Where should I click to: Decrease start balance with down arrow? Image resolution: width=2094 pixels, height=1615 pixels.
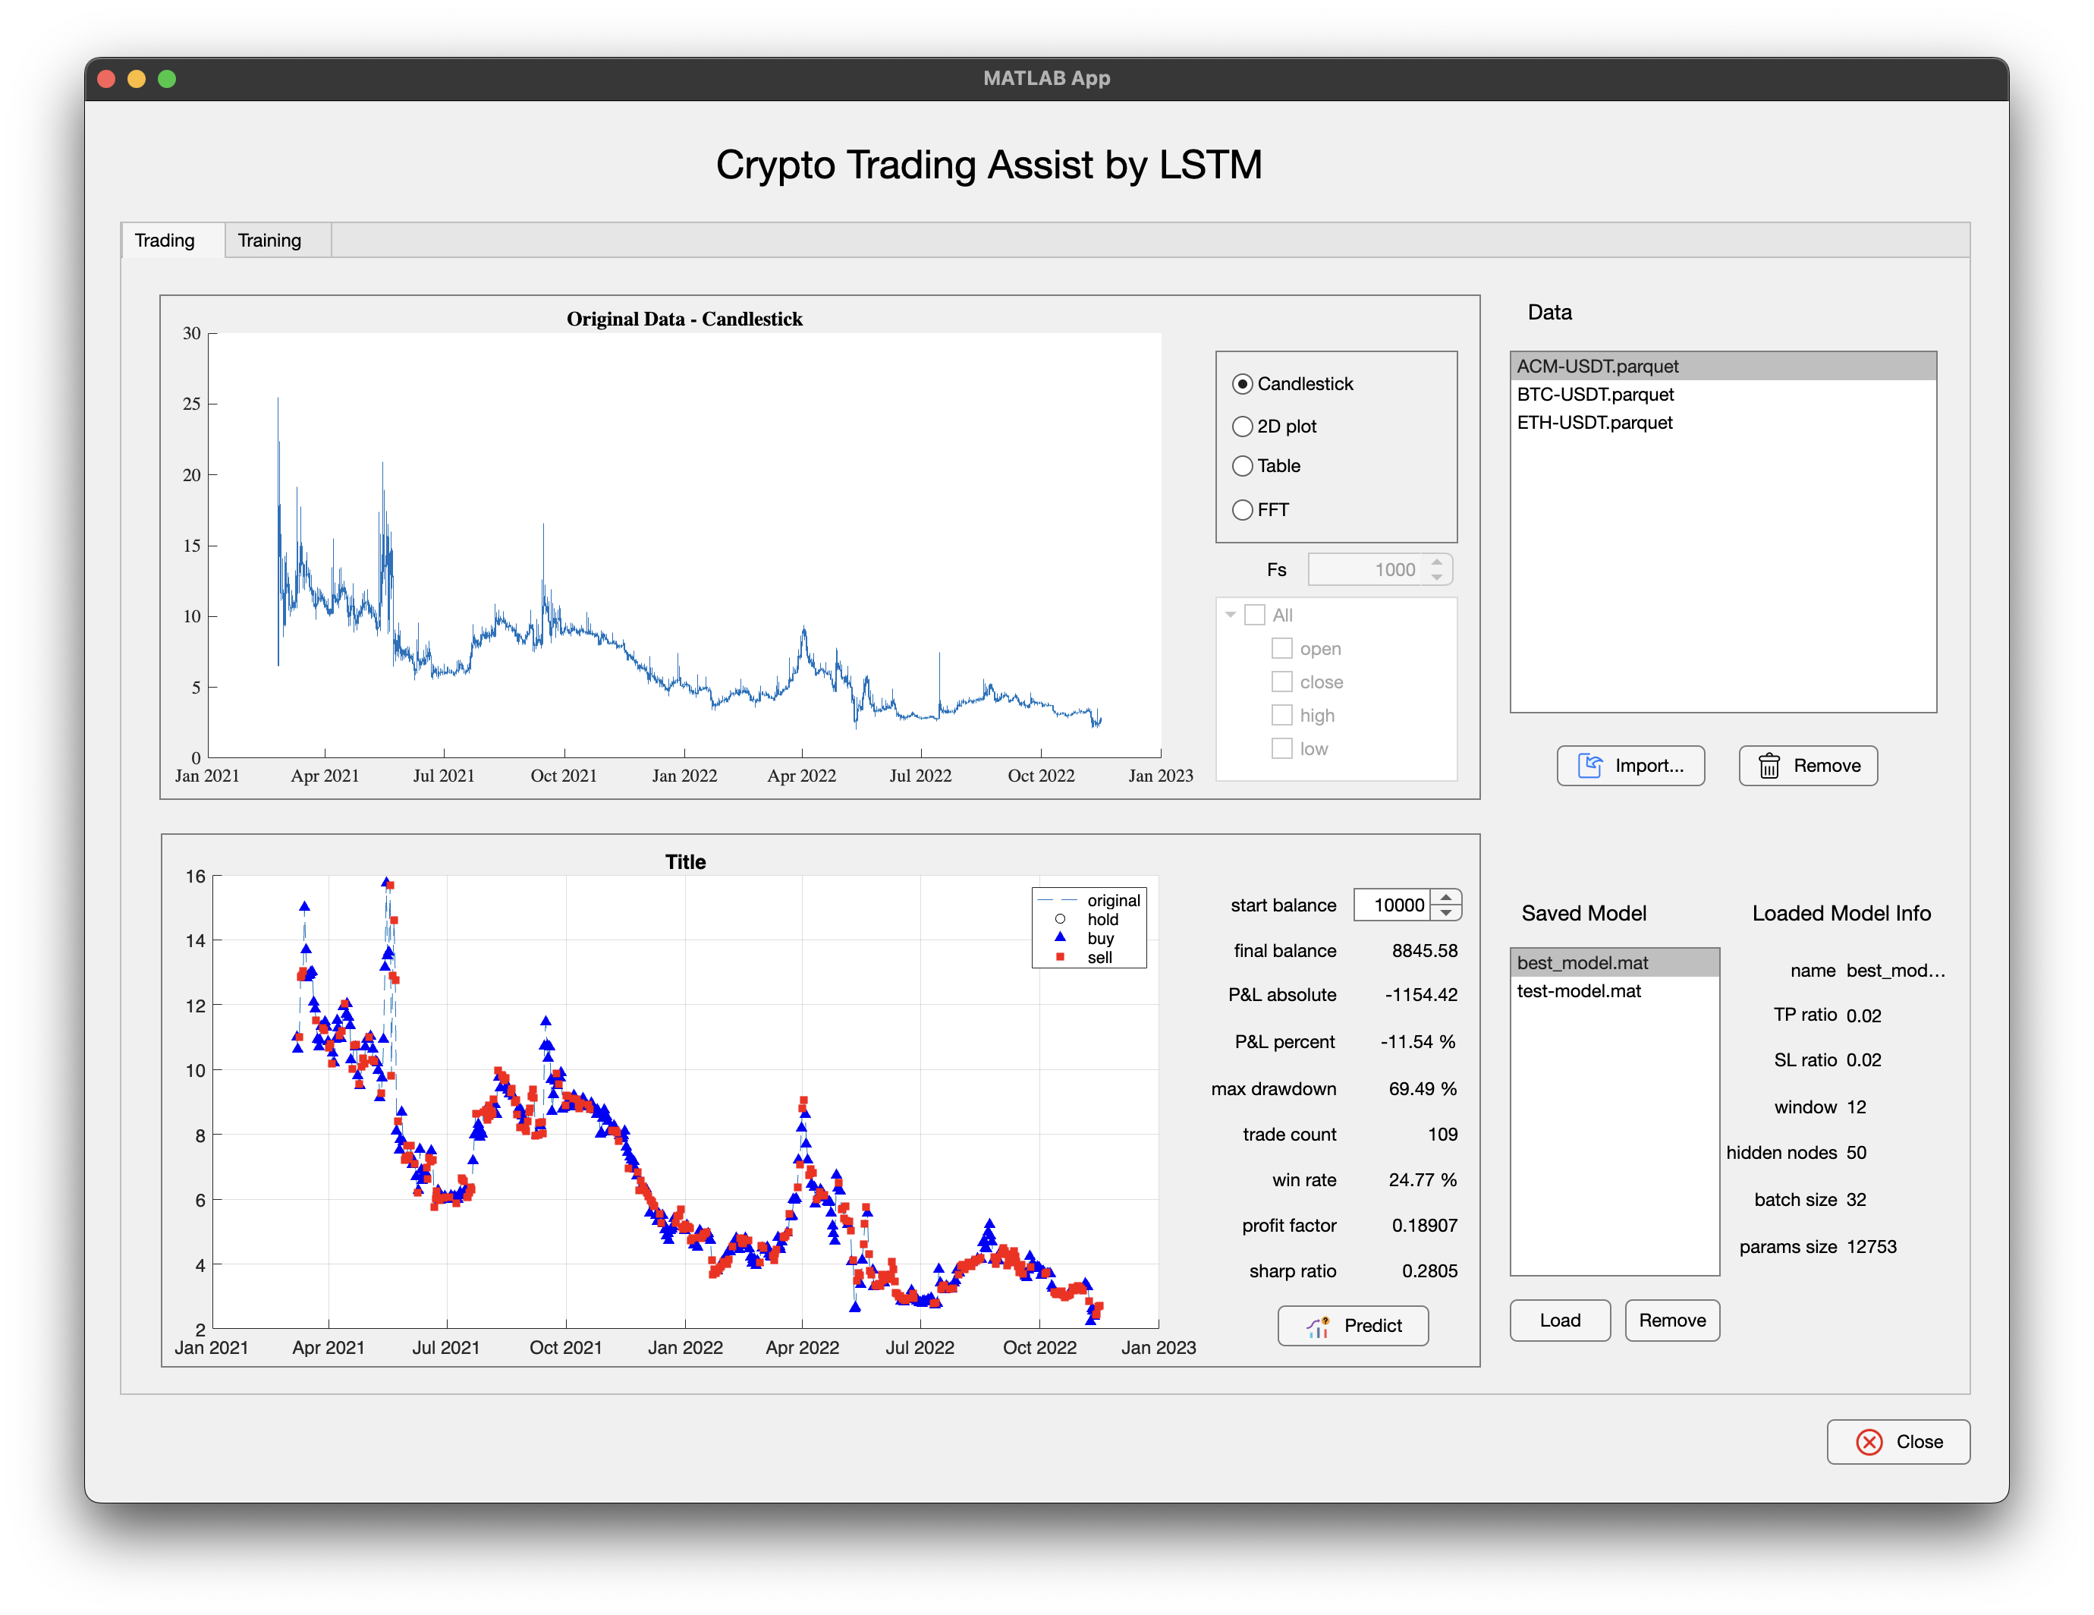point(1446,913)
